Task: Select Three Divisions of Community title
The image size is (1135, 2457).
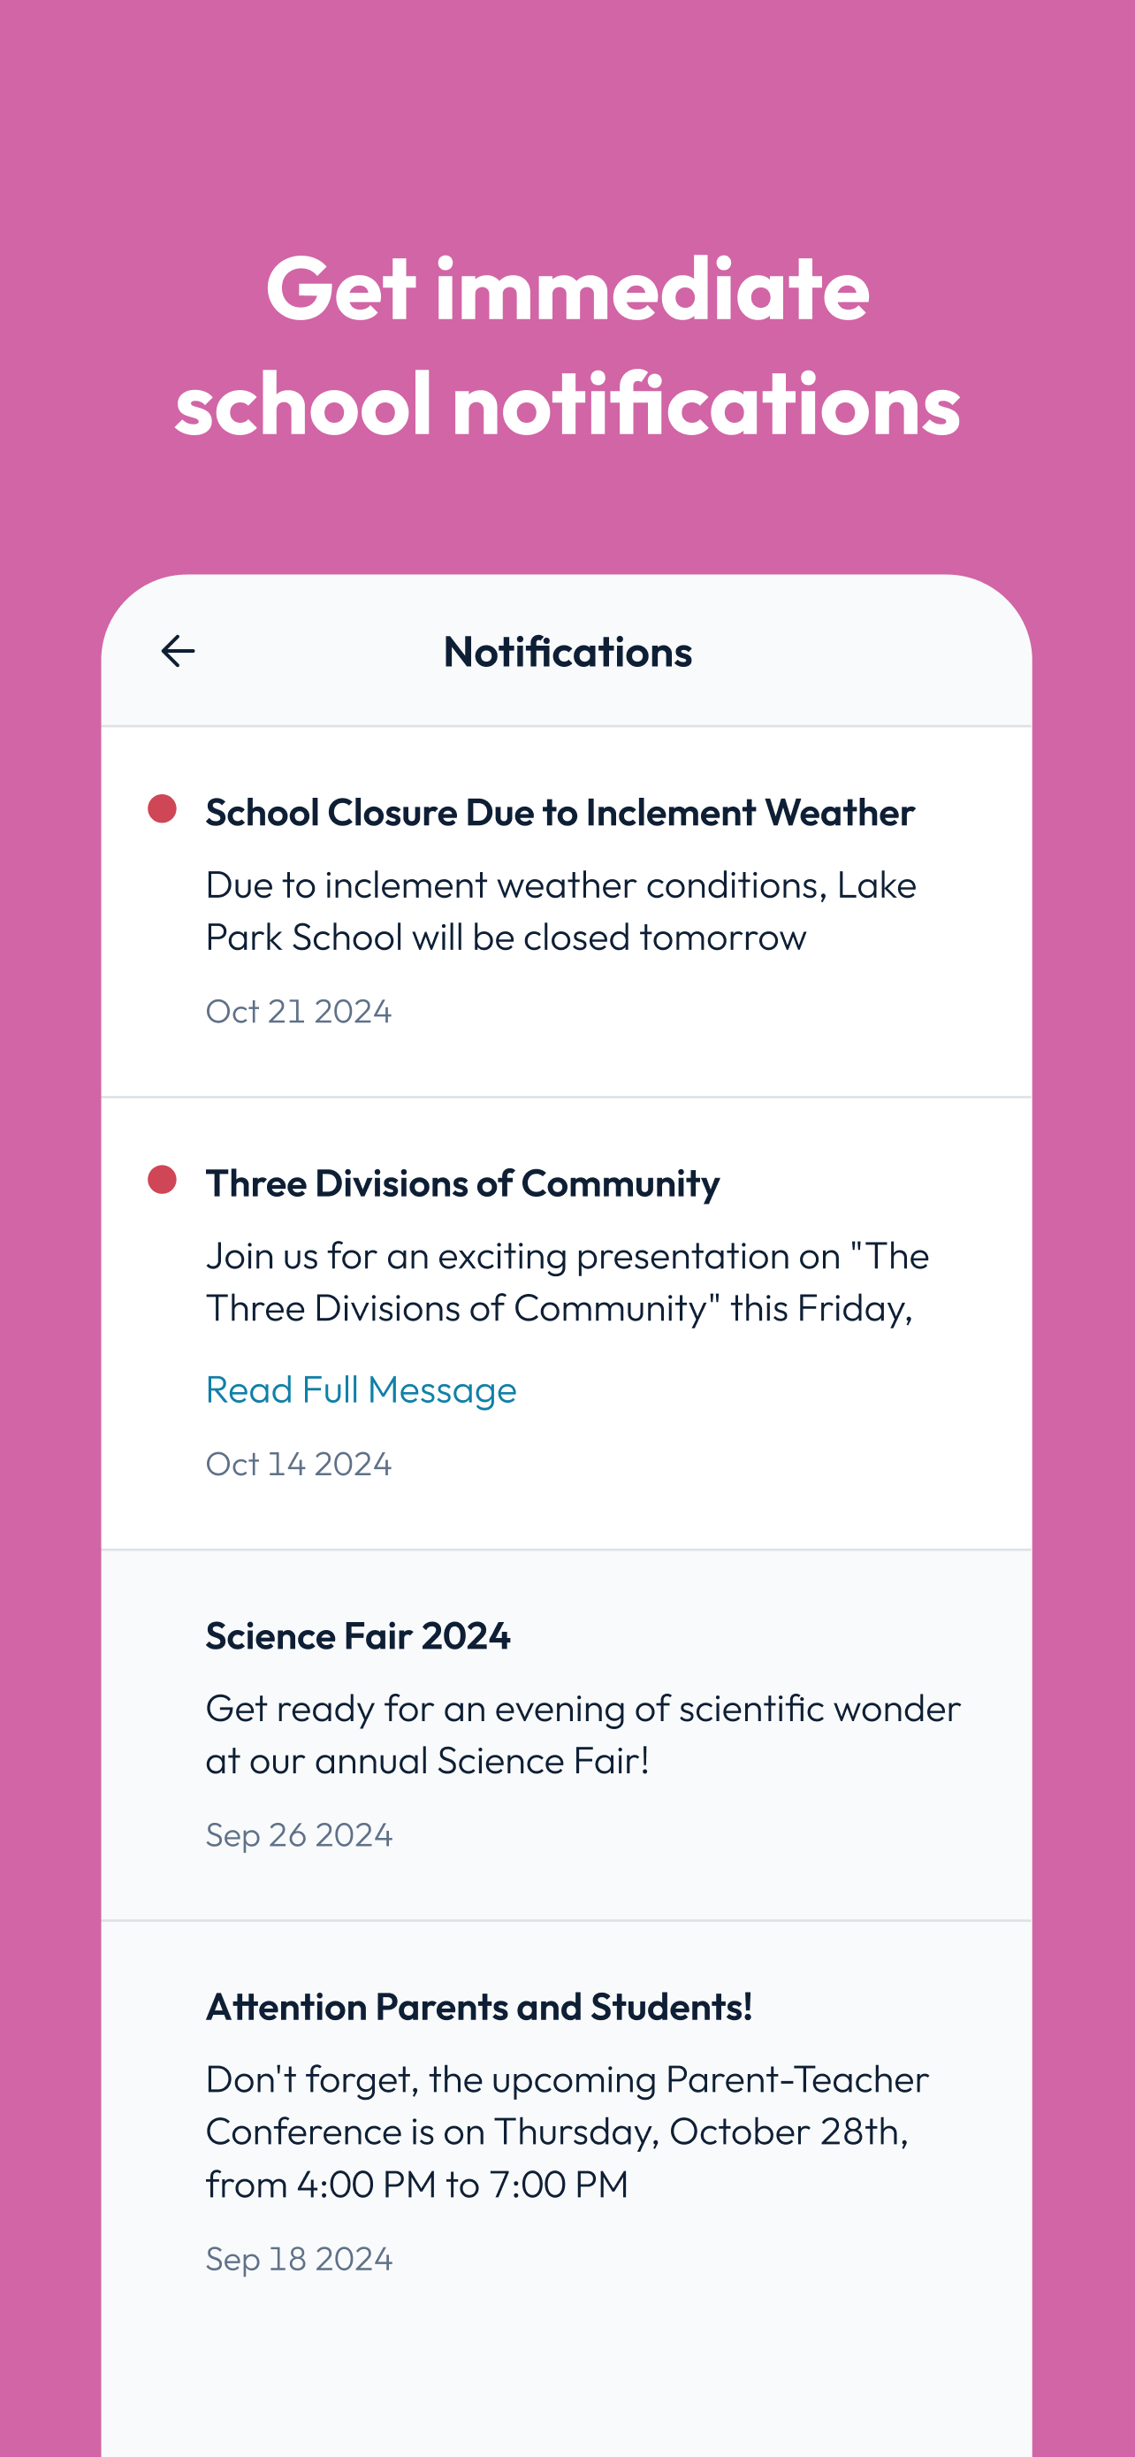Action: pyautogui.click(x=462, y=1183)
